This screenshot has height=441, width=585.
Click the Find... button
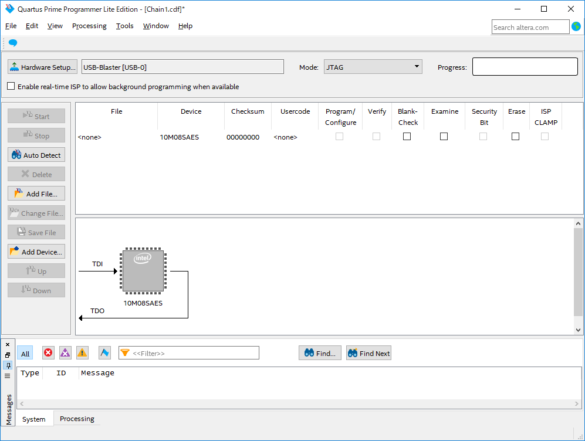click(320, 353)
